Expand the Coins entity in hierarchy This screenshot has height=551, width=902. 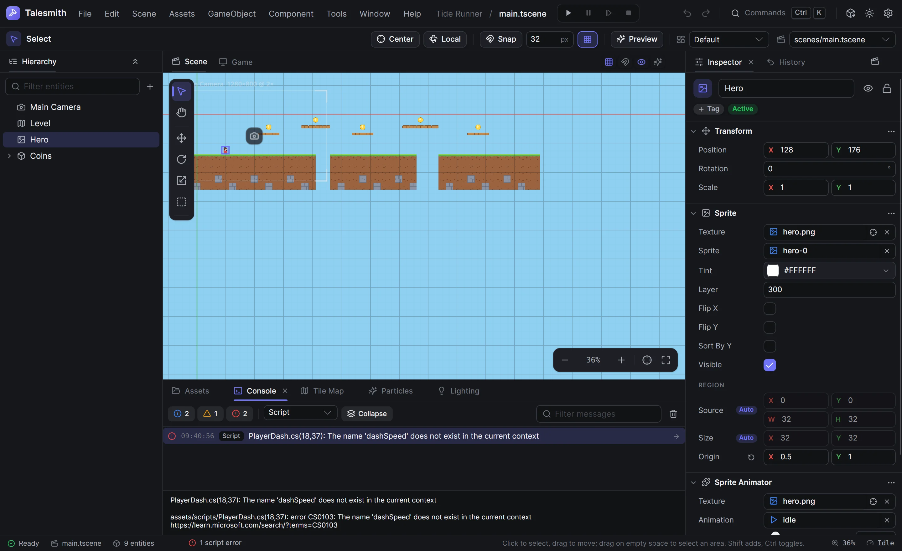(9, 156)
